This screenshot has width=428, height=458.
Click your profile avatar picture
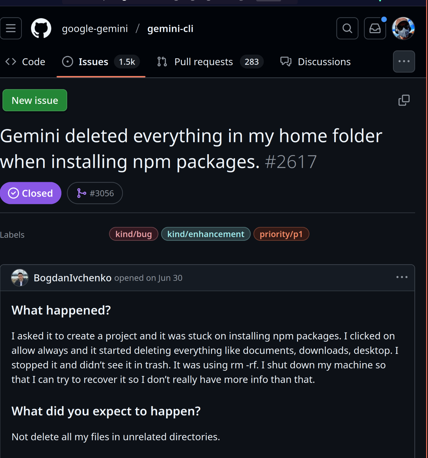tap(403, 28)
